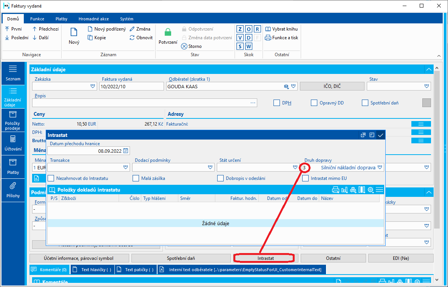Enable Nezahrnovat do Intrastatu checkbox
Image resolution: width=448 pixels, height=287 pixels.
[51, 178]
